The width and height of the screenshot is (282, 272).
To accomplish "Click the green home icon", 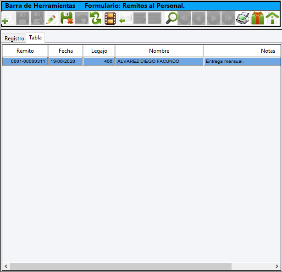I will 272,18.
